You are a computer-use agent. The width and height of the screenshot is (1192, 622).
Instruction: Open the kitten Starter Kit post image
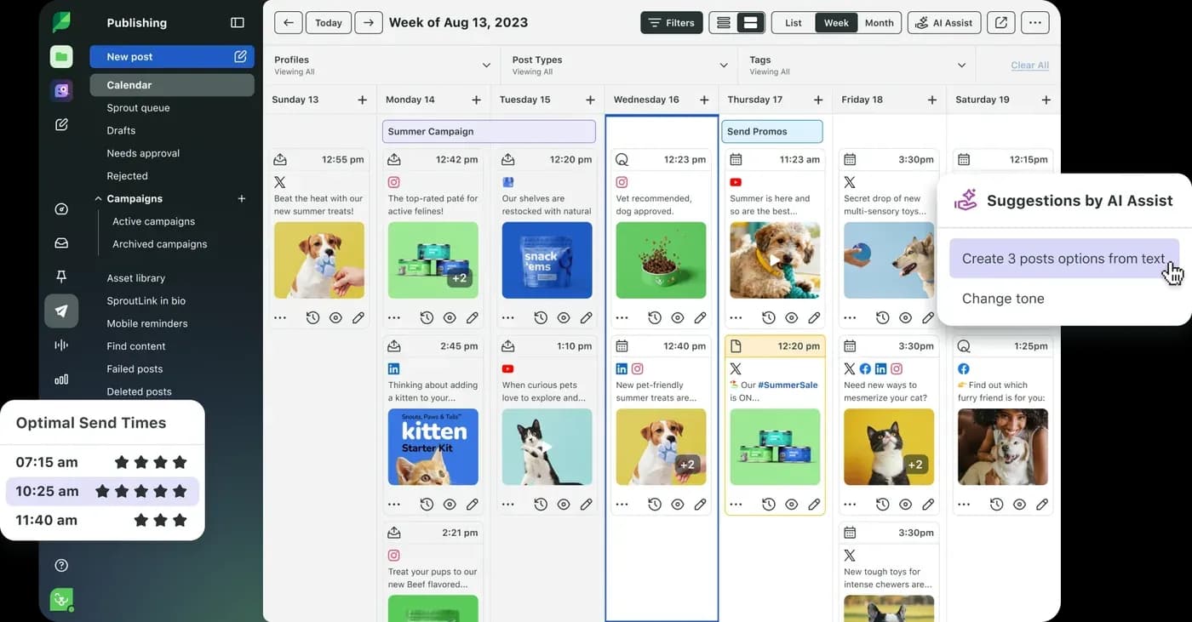433,447
